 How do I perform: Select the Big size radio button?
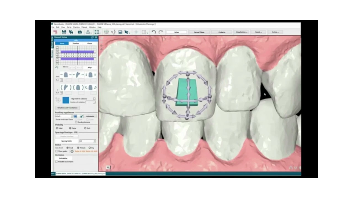tap(89, 148)
